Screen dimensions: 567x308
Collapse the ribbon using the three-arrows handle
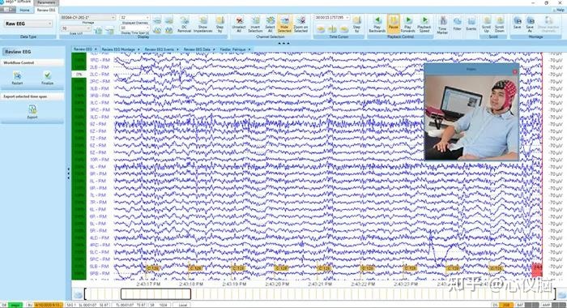point(283,43)
